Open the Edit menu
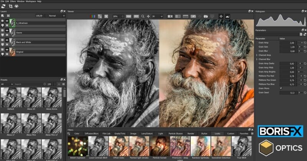 (7, 2)
